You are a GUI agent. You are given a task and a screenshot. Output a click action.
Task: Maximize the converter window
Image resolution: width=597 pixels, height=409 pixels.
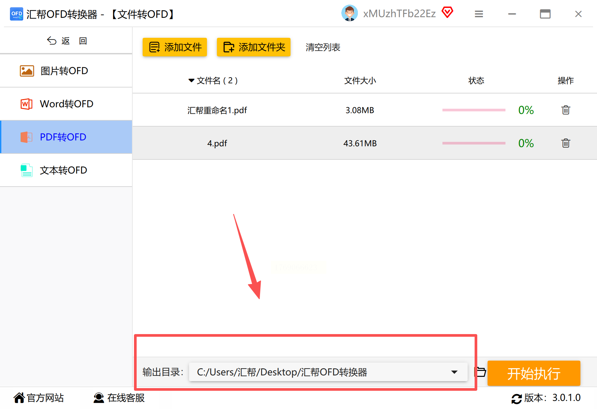[545, 14]
